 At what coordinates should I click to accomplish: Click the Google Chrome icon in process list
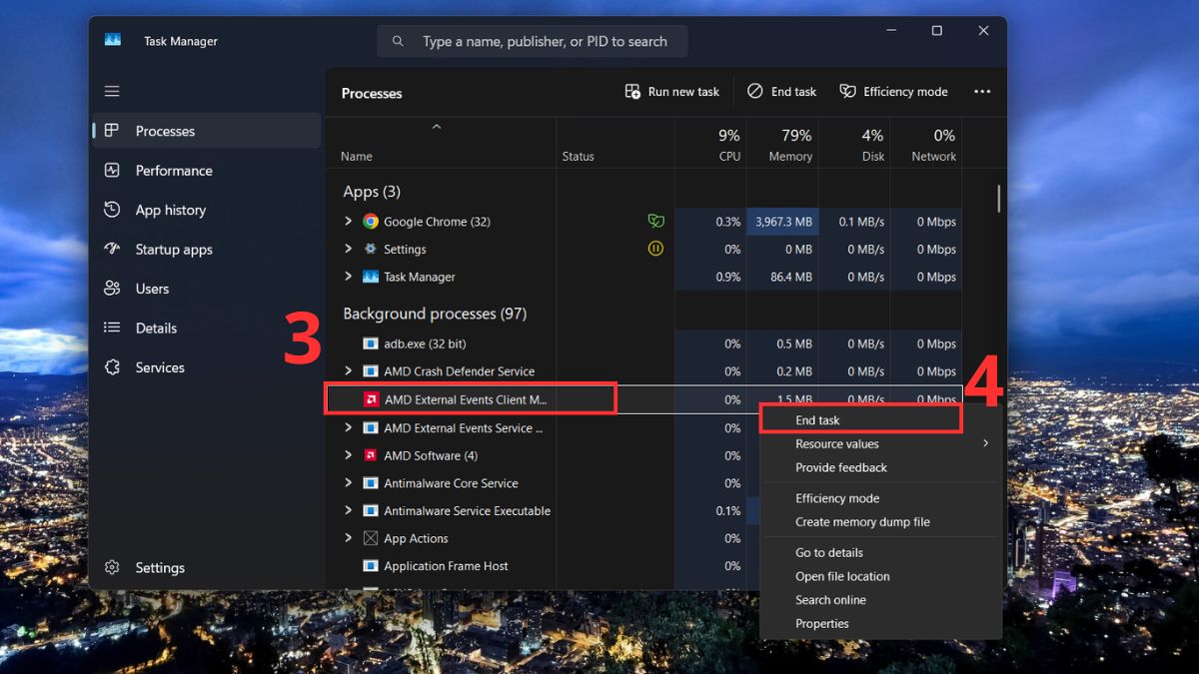click(371, 222)
